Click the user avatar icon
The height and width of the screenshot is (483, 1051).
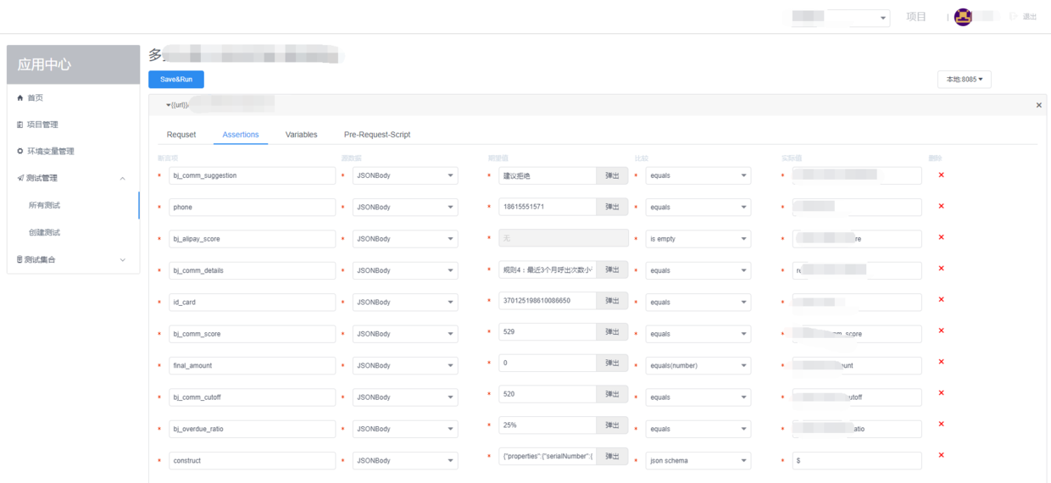click(963, 16)
